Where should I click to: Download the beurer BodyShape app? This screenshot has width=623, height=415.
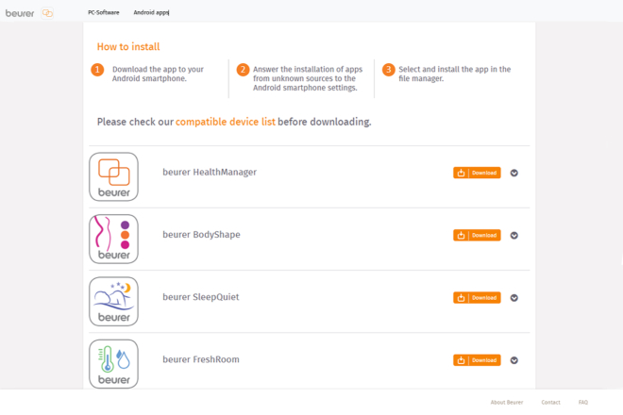click(x=477, y=235)
